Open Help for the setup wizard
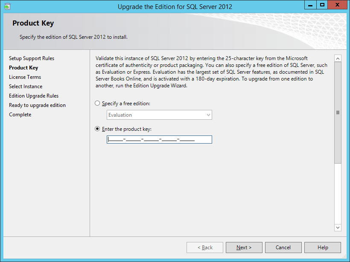The height and width of the screenshot is (262, 350). (x=323, y=248)
